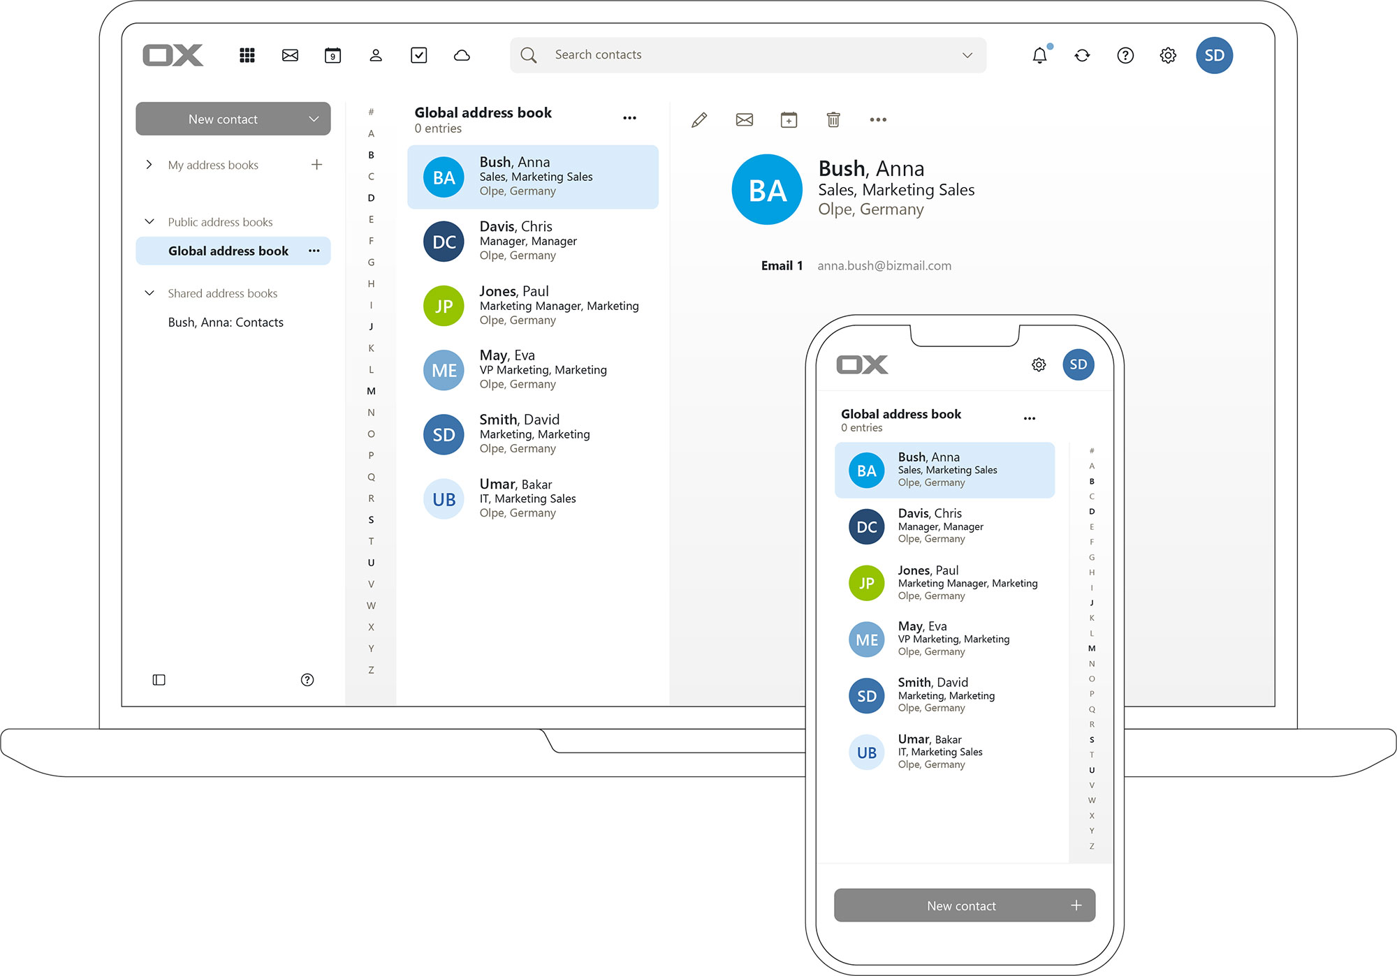This screenshot has width=1397, height=976.
Task: Expand My address books section
Action: click(149, 165)
